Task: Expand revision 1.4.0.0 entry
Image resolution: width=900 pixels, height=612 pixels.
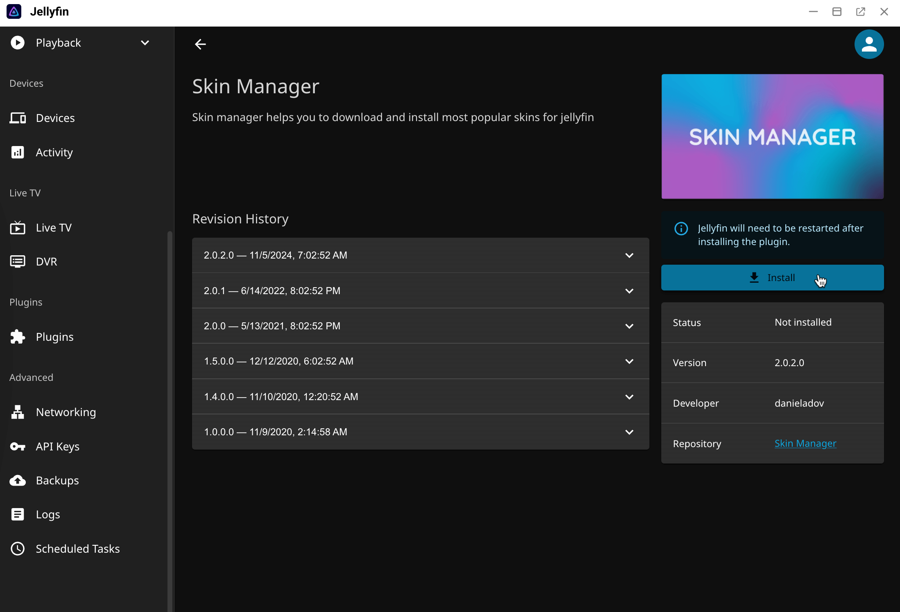Action: coord(421,397)
